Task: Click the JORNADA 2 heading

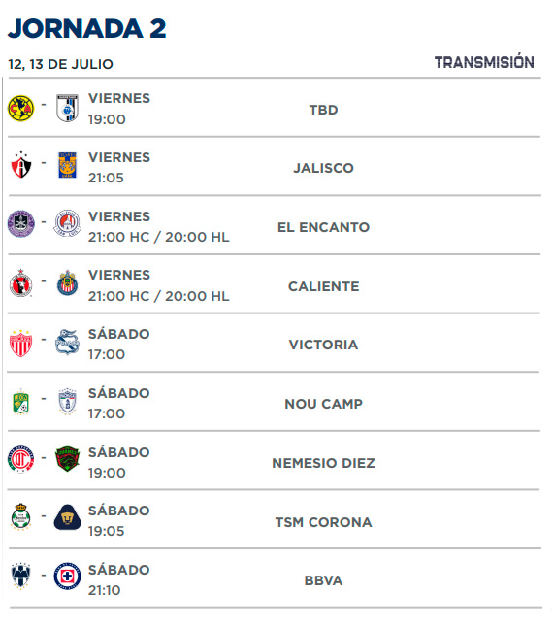Action: [87, 29]
